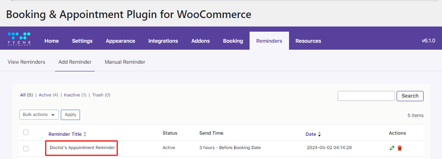Viewport: 442px width, 159px height.
Task: Click the Actions column header
Action: 397,133
